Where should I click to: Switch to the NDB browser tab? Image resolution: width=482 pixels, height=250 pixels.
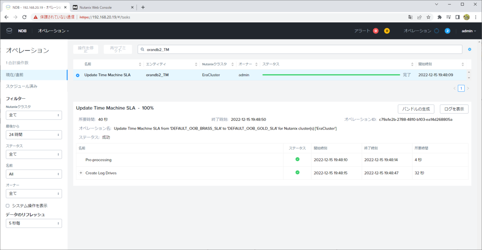pyautogui.click(x=35, y=7)
